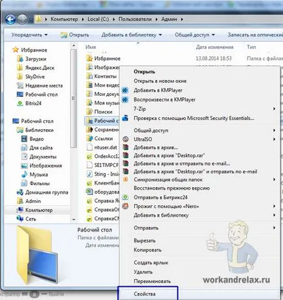The height and width of the screenshot is (300, 283).
Task: Choose Открыть в новом окне
Action: 160,81
